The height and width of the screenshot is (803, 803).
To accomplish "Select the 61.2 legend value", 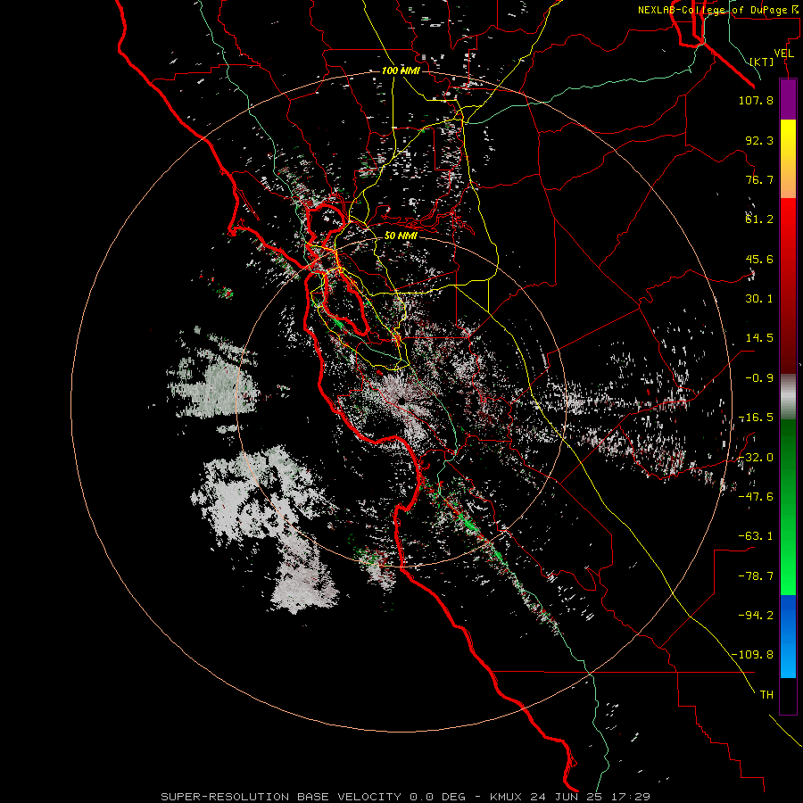I will [759, 219].
